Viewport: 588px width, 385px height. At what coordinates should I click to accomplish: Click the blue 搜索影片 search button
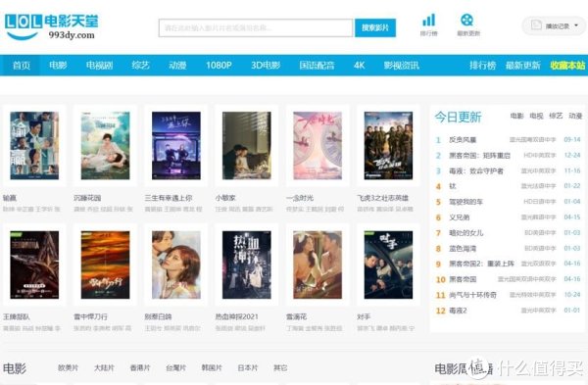click(375, 27)
